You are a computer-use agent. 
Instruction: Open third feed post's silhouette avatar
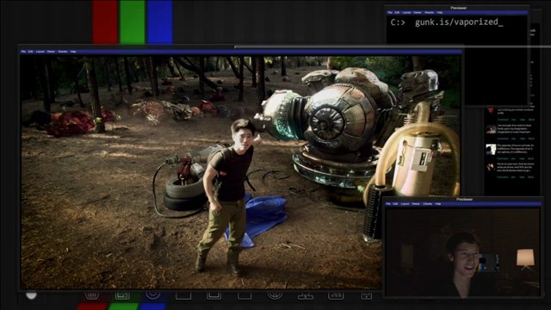(491, 149)
